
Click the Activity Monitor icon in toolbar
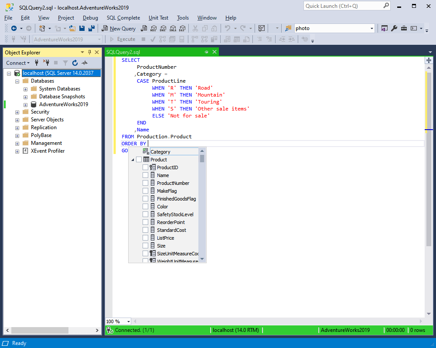(261, 28)
